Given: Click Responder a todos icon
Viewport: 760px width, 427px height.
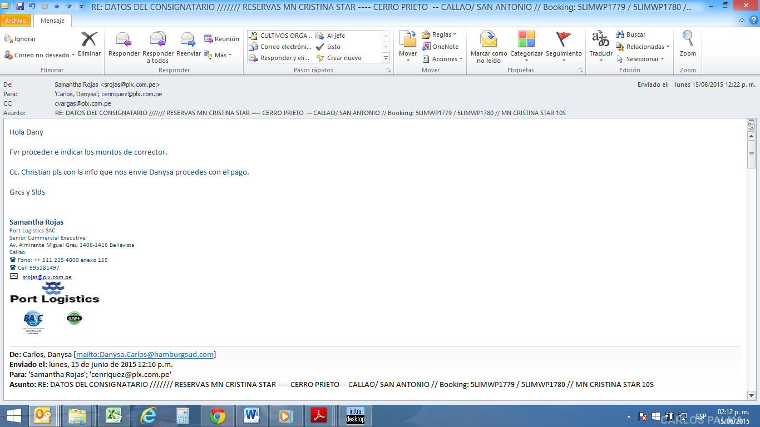Looking at the screenshot, I should (158, 41).
